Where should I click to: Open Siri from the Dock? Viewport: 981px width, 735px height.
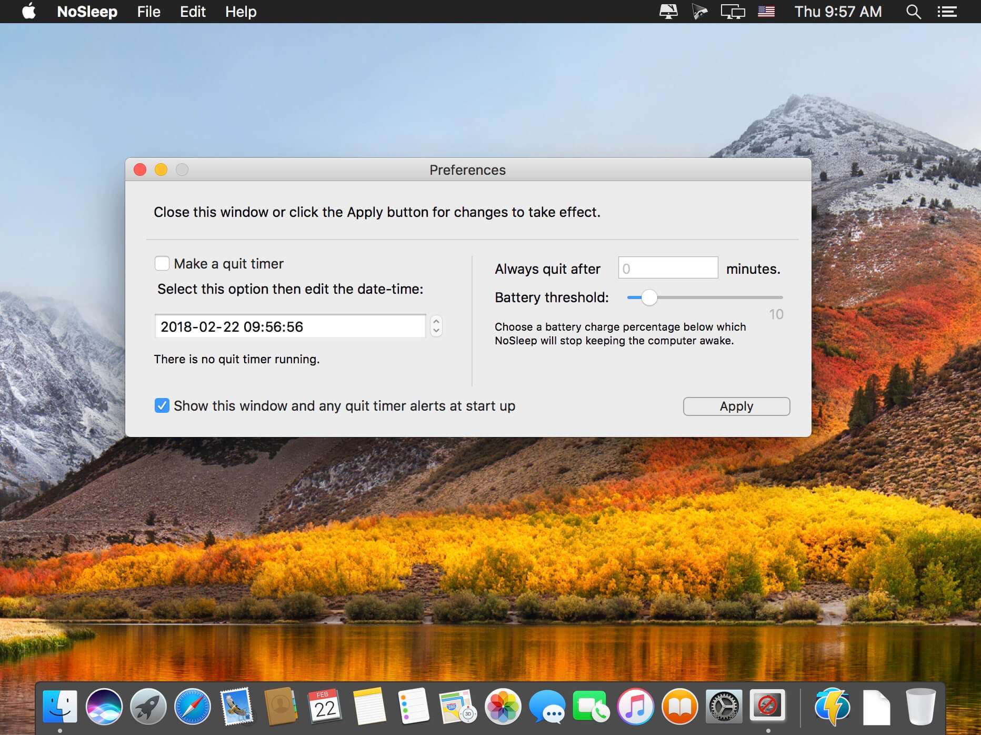coord(104,706)
